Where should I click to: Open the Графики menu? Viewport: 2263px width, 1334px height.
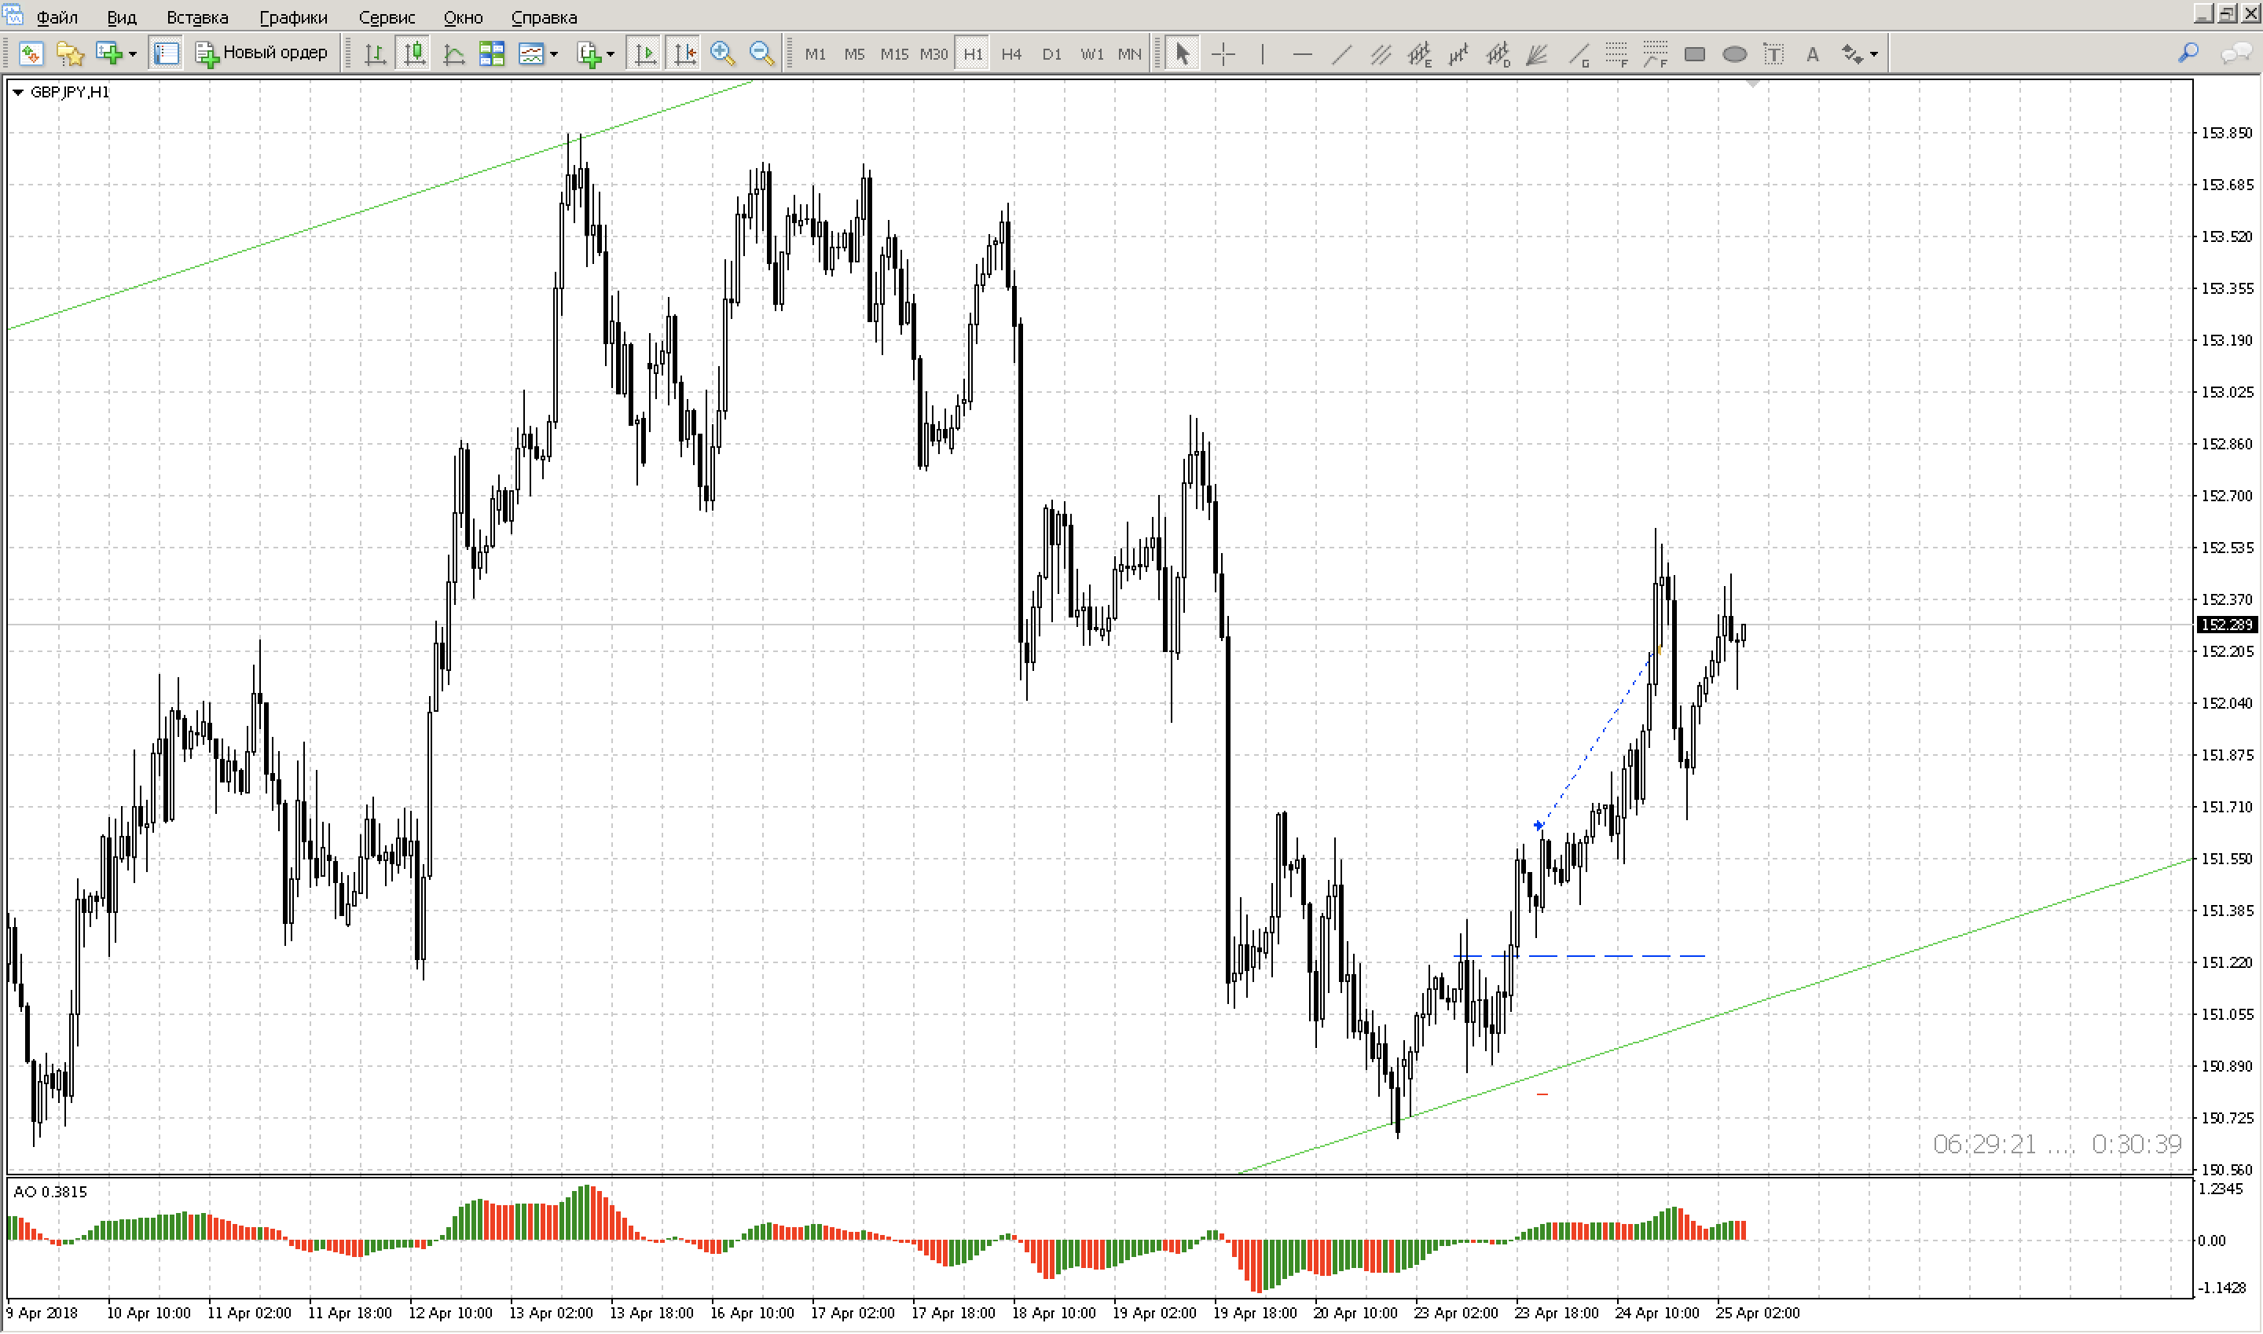(x=293, y=17)
